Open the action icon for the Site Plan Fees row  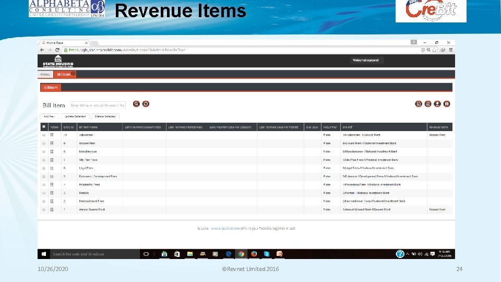[52, 160]
